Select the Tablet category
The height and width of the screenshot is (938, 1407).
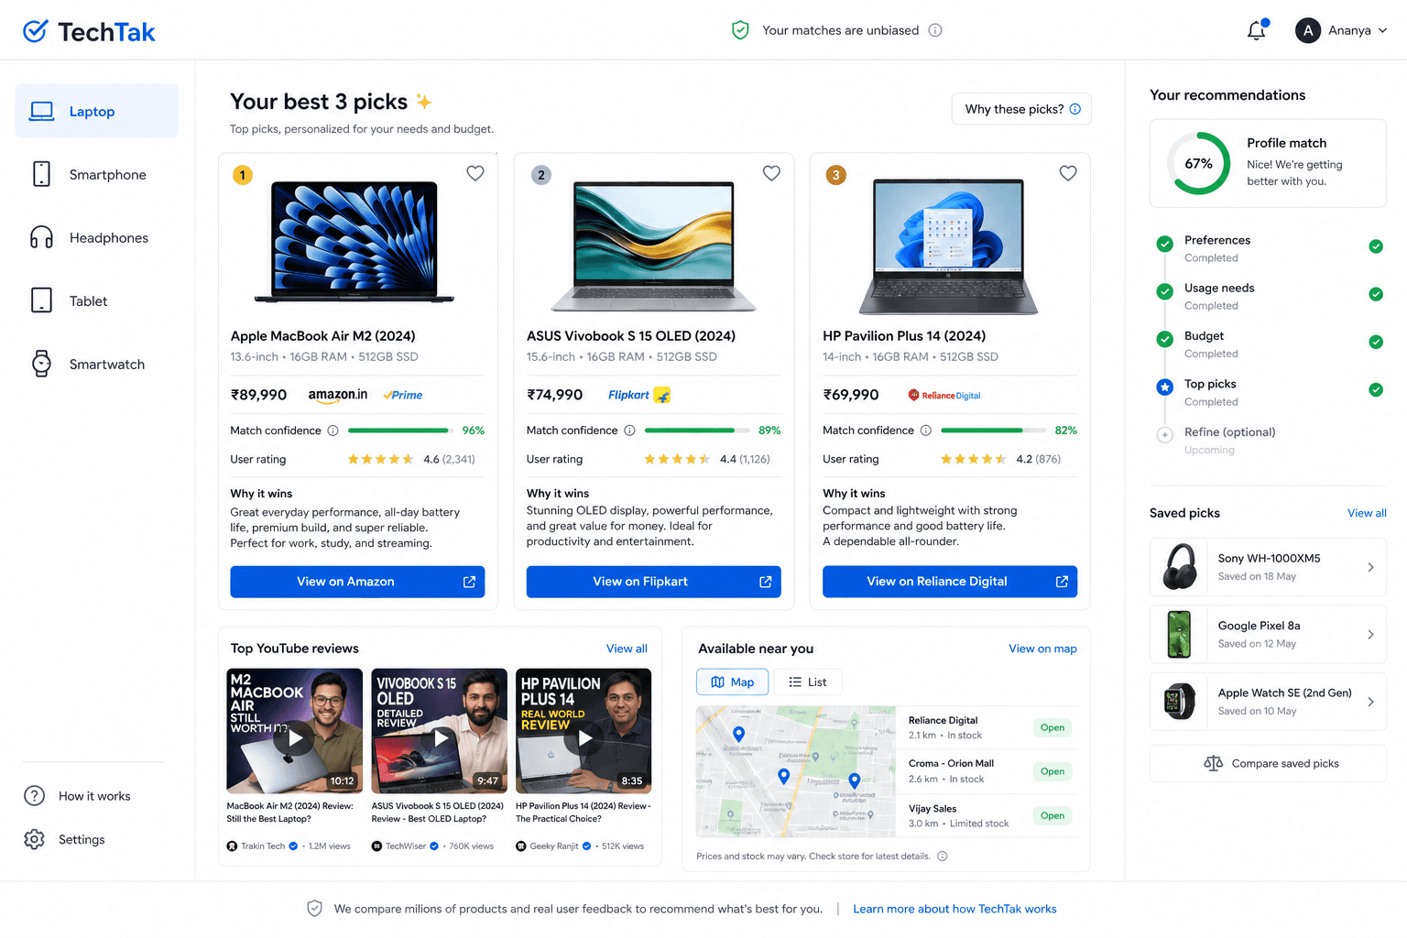point(97,300)
